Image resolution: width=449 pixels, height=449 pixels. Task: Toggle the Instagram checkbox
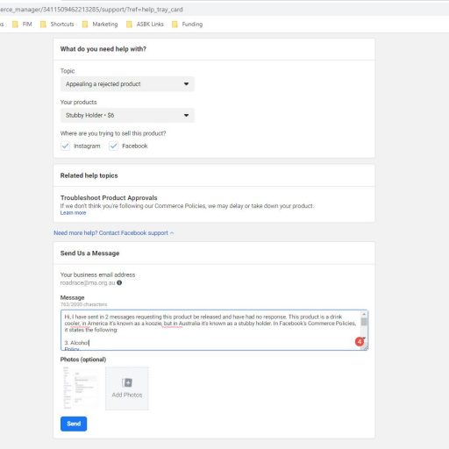(66, 146)
